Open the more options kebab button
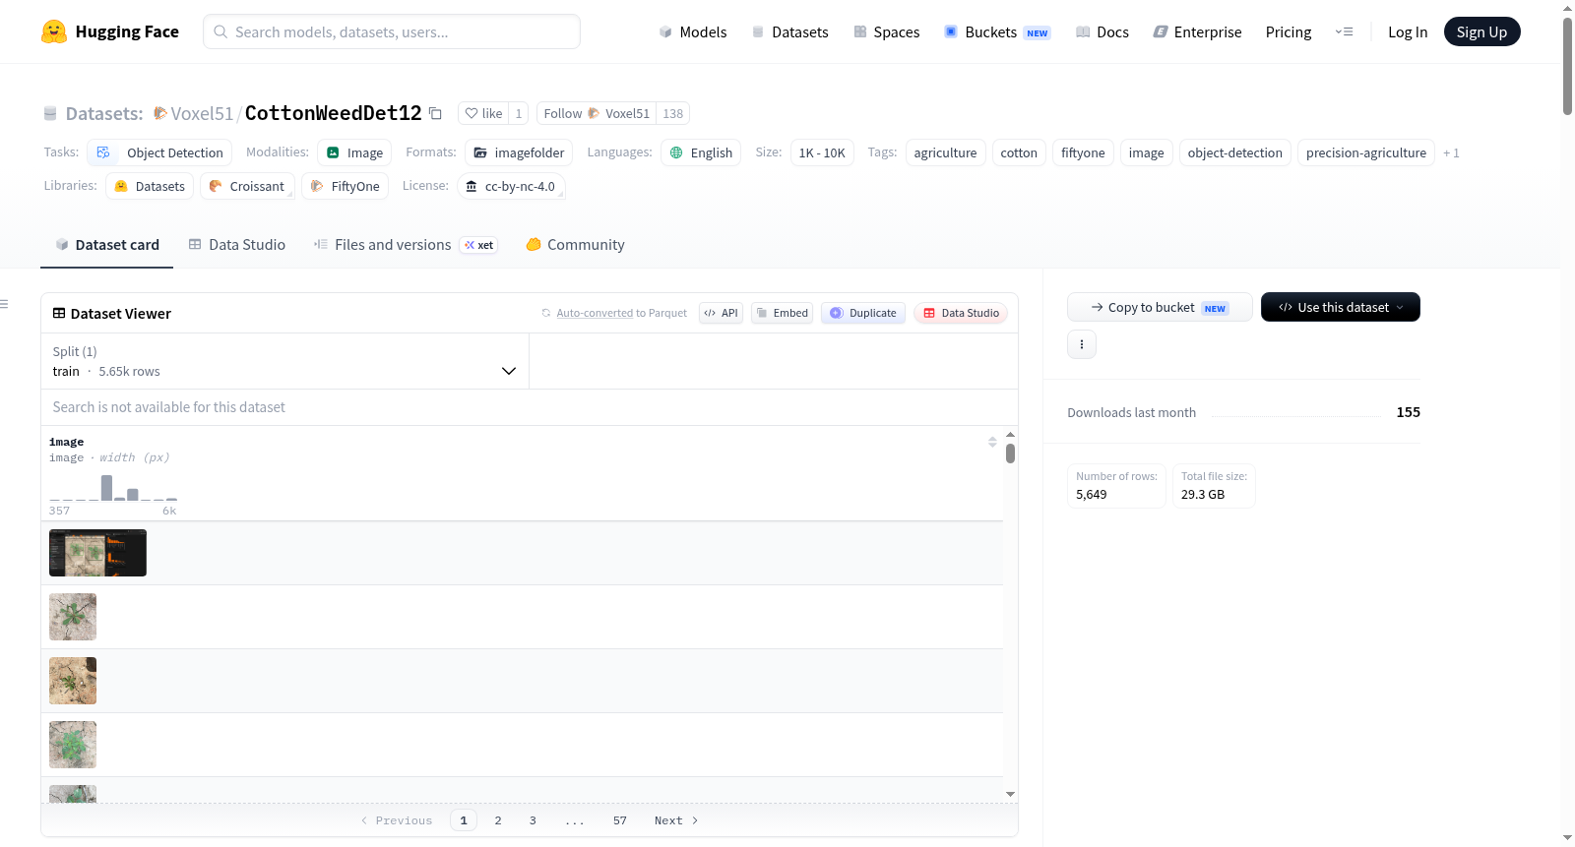 [x=1082, y=344]
